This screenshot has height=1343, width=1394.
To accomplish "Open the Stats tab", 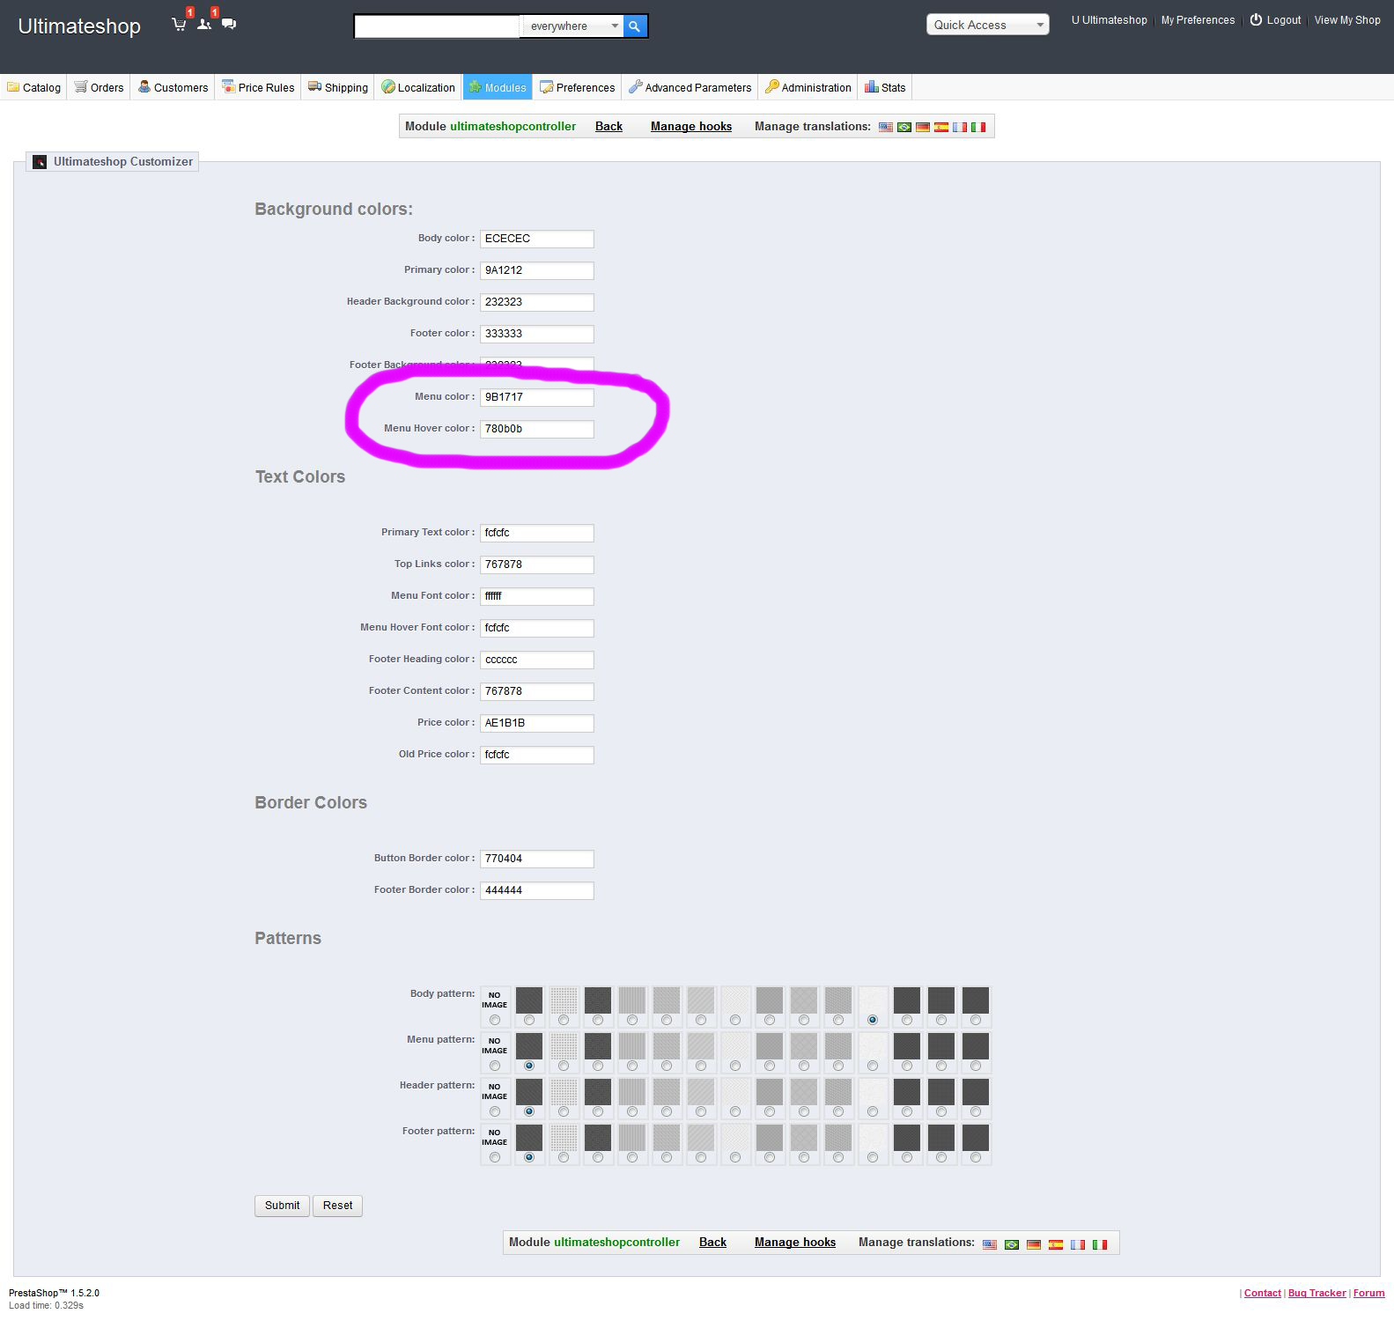I will click(886, 87).
